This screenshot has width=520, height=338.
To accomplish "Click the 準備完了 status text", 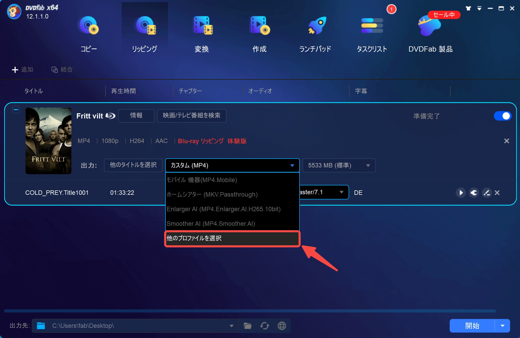I will [x=427, y=116].
